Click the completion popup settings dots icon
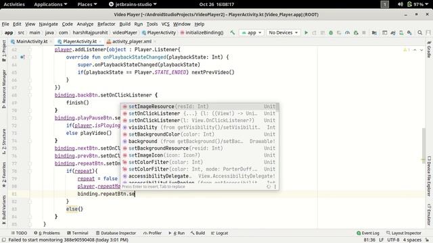 [x=275, y=186]
